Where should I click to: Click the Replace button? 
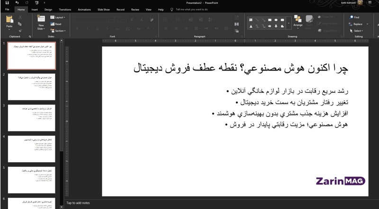tap(356, 24)
